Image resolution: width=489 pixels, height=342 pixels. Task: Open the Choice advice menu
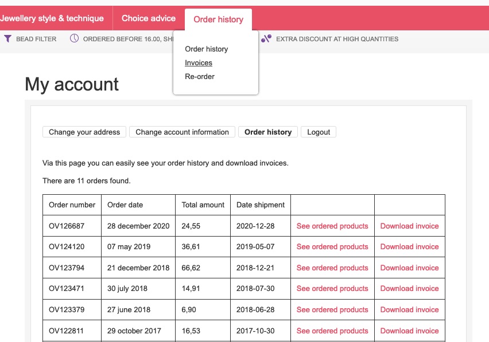point(149,18)
